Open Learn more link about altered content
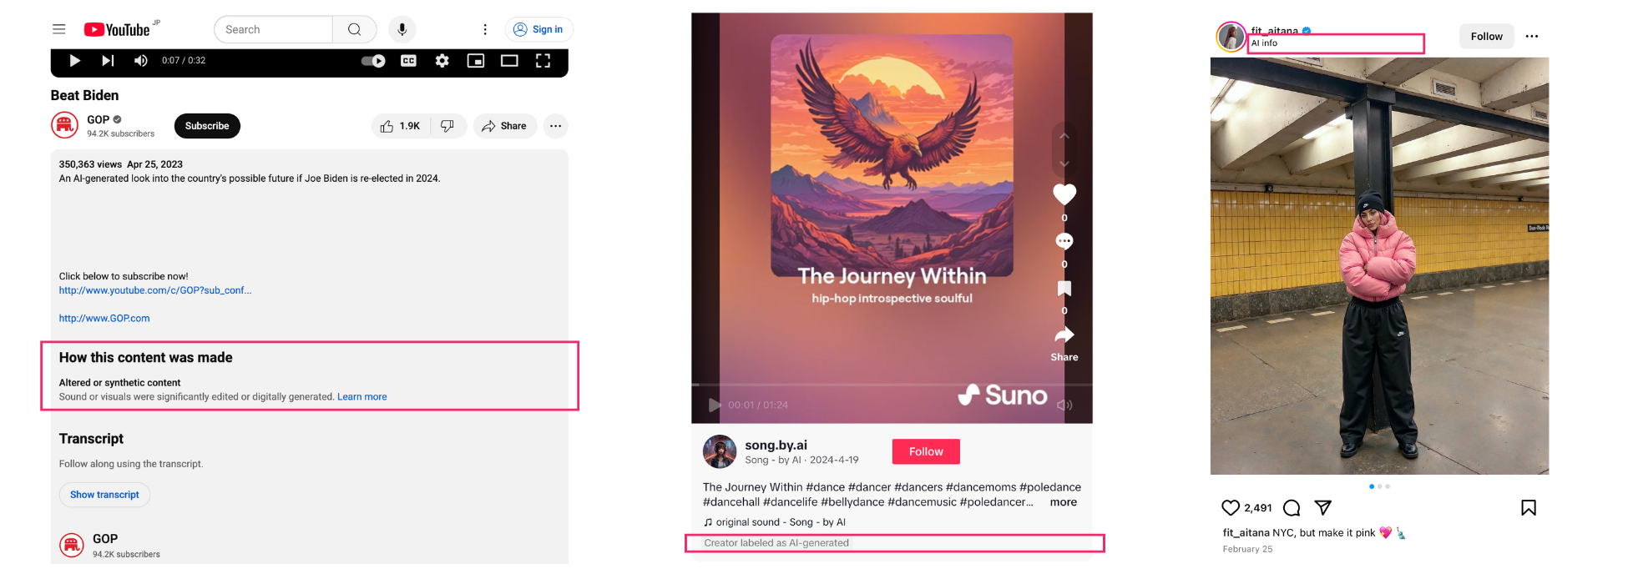Image resolution: width=1628 pixels, height=584 pixels. 362,397
